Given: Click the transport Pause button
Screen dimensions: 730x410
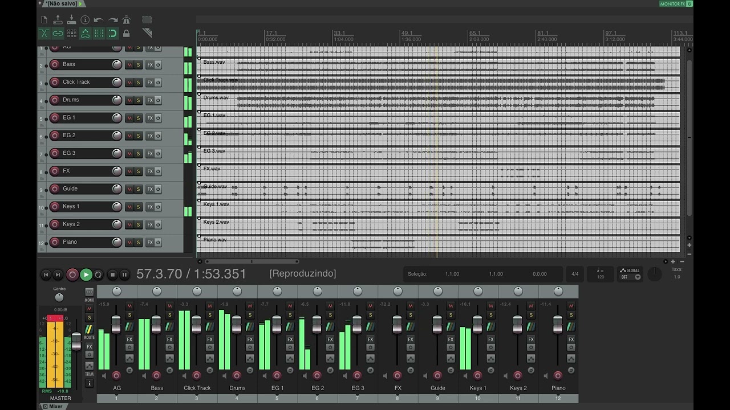Looking at the screenshot, I should 124,274.
